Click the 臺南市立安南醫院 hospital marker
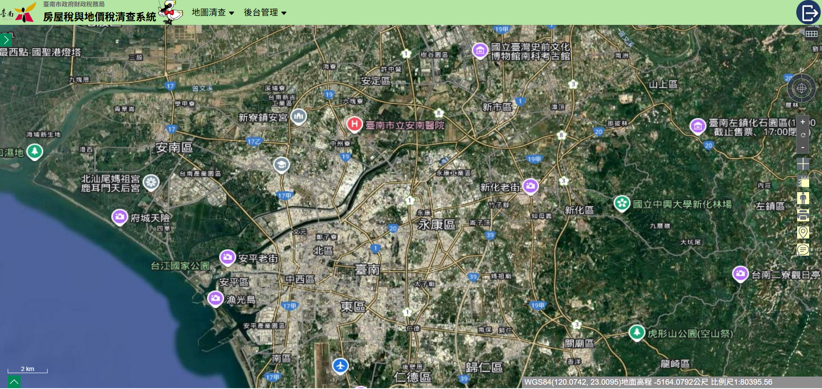Screen dimensions: 822x389 (354, 124)
